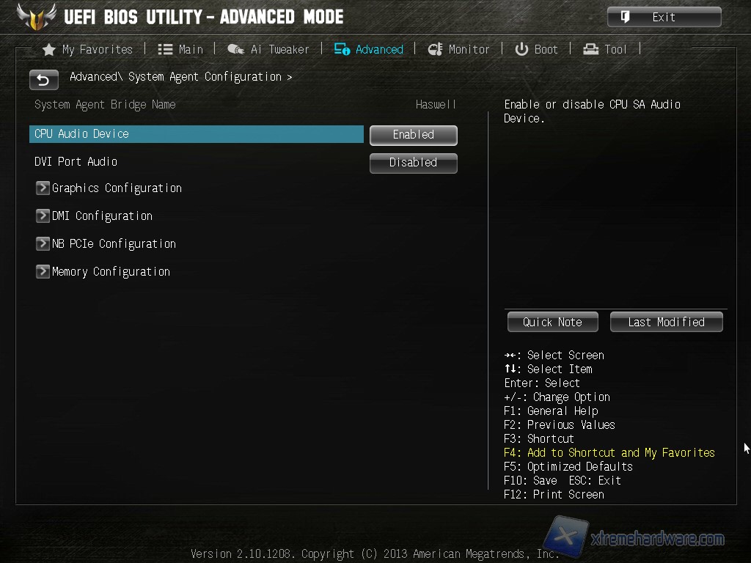Open the Quick Note button

pos(553,323)
